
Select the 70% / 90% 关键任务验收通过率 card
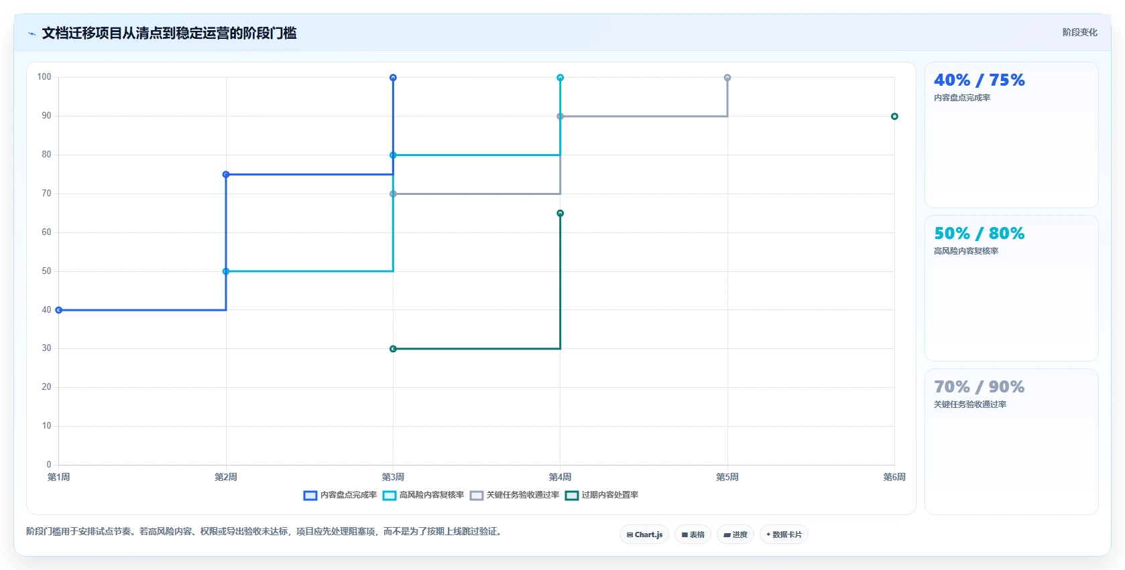click(1011, 442)
